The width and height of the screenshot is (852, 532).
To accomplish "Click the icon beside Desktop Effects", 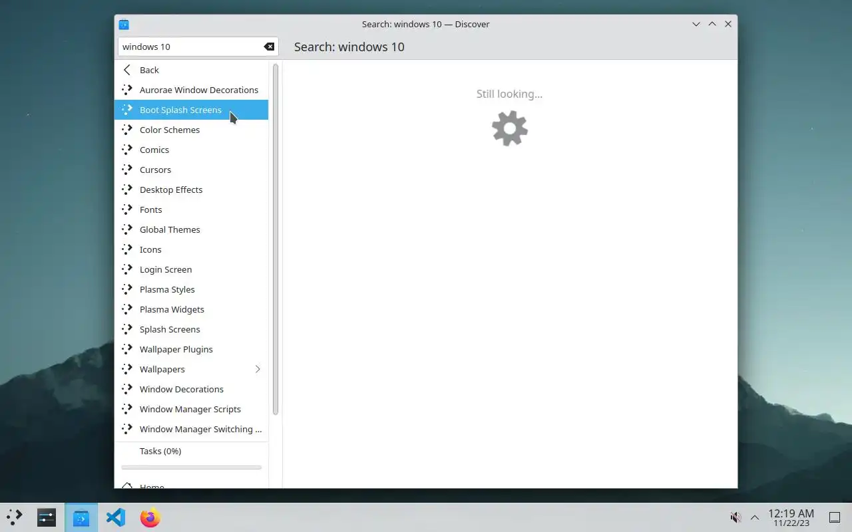I will tap(127, 190).
